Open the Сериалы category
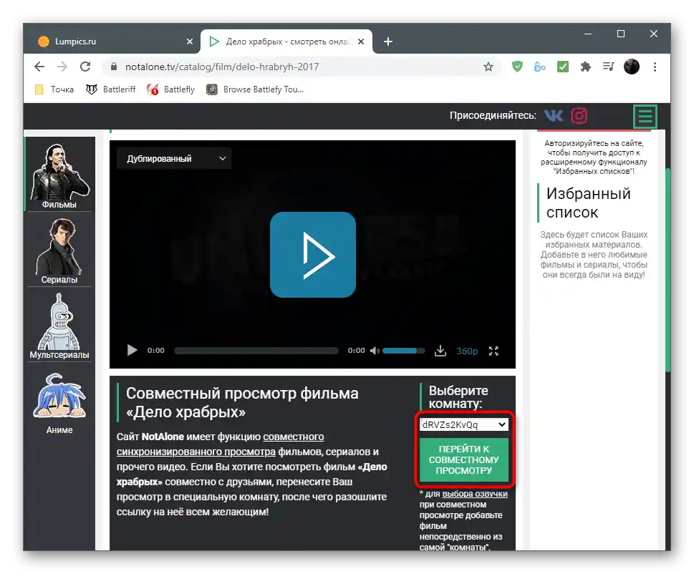The height and width of the screenshot is (574, 694). click(59, 250)
